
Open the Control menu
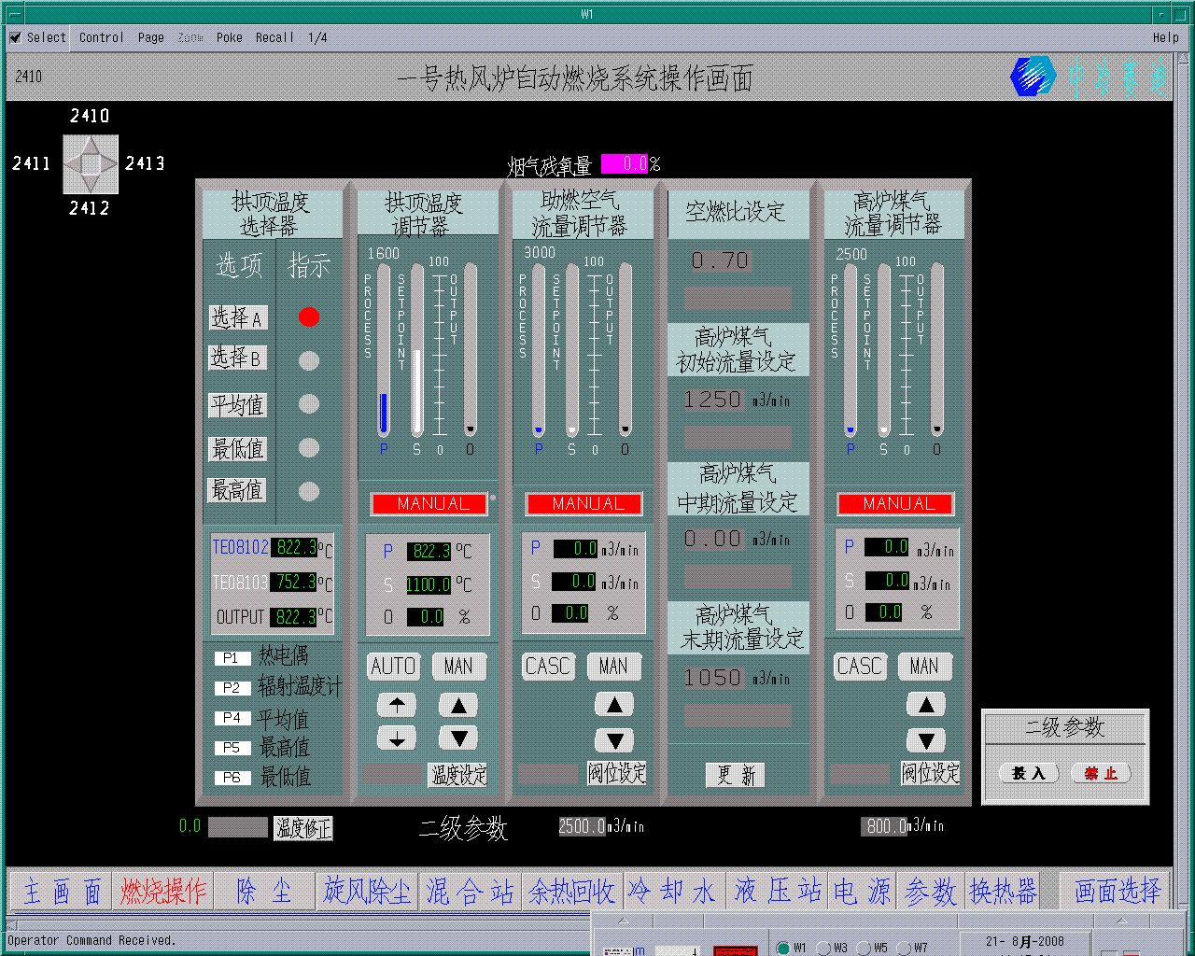point(101,37)
